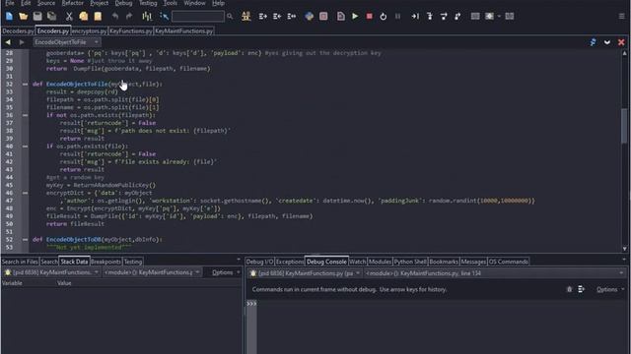Collapse the fold at line 36
The width and height of the screenshot is (631, 354).
25,115
